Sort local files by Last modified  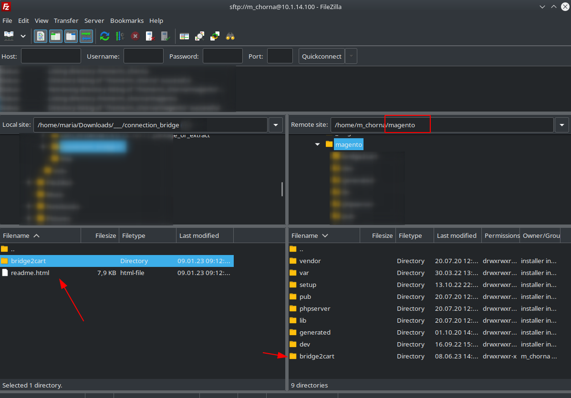tap(205, 235)
